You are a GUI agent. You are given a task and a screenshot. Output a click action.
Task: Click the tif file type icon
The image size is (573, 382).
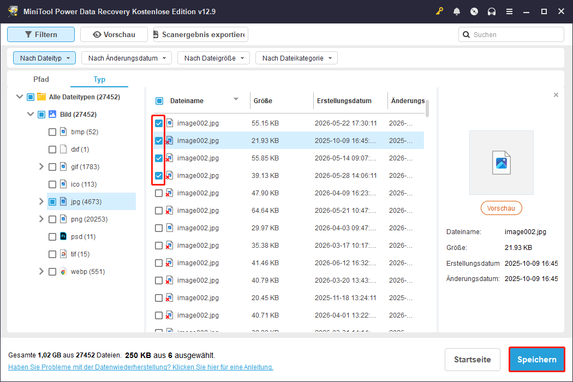pos(64,254)
